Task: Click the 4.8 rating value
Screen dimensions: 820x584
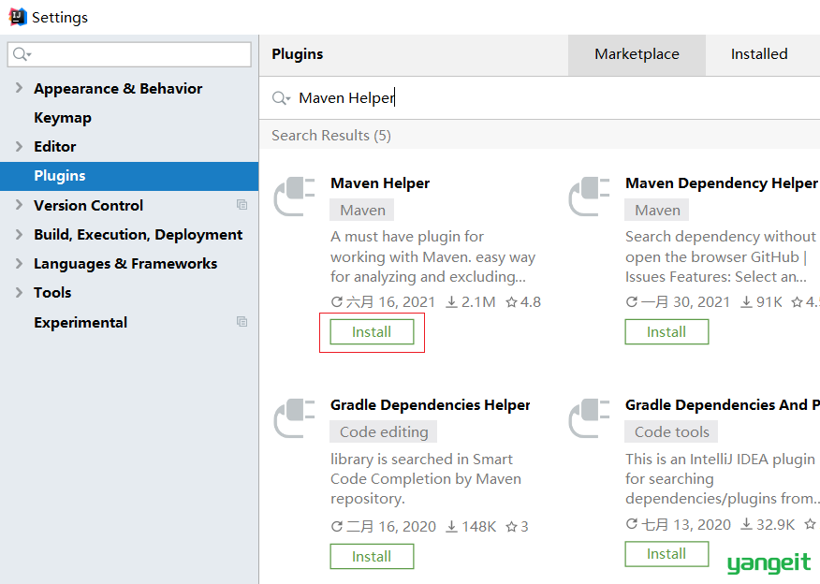Action: (x=530, y=302)
